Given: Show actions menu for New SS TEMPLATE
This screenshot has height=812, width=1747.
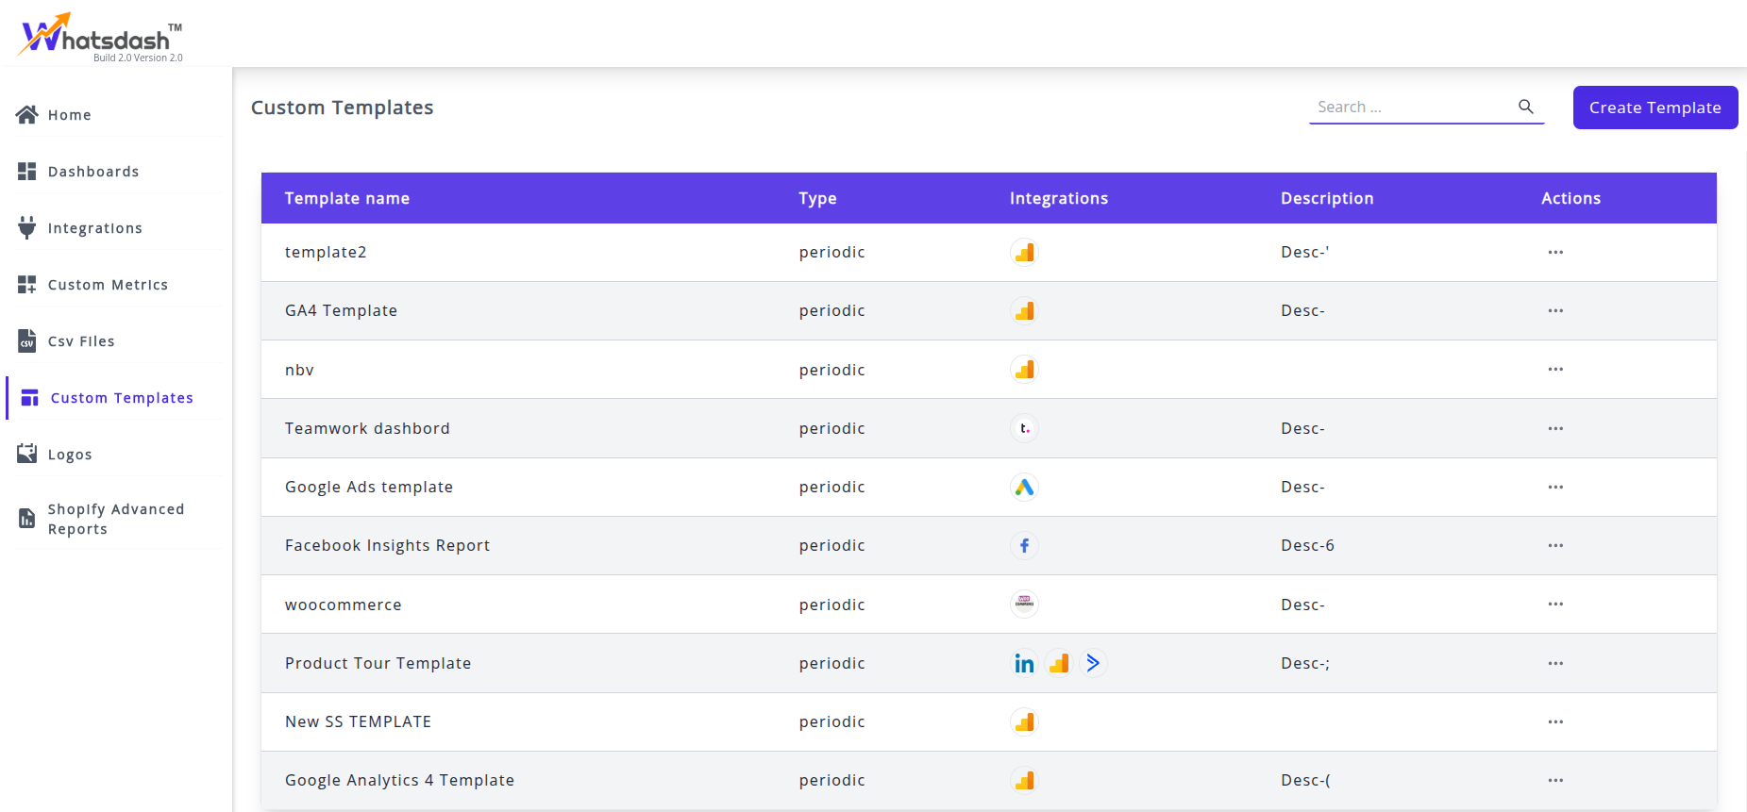Looking at the screenshot, I should 1555,722.
